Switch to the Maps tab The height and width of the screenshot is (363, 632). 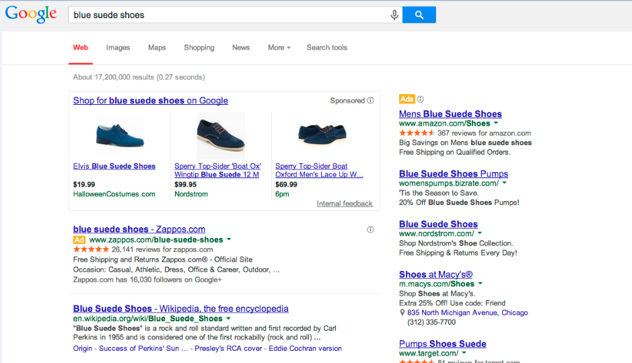157,48
